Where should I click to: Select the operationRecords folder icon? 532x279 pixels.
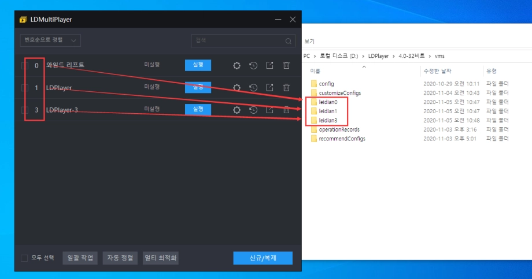point(314,129)
